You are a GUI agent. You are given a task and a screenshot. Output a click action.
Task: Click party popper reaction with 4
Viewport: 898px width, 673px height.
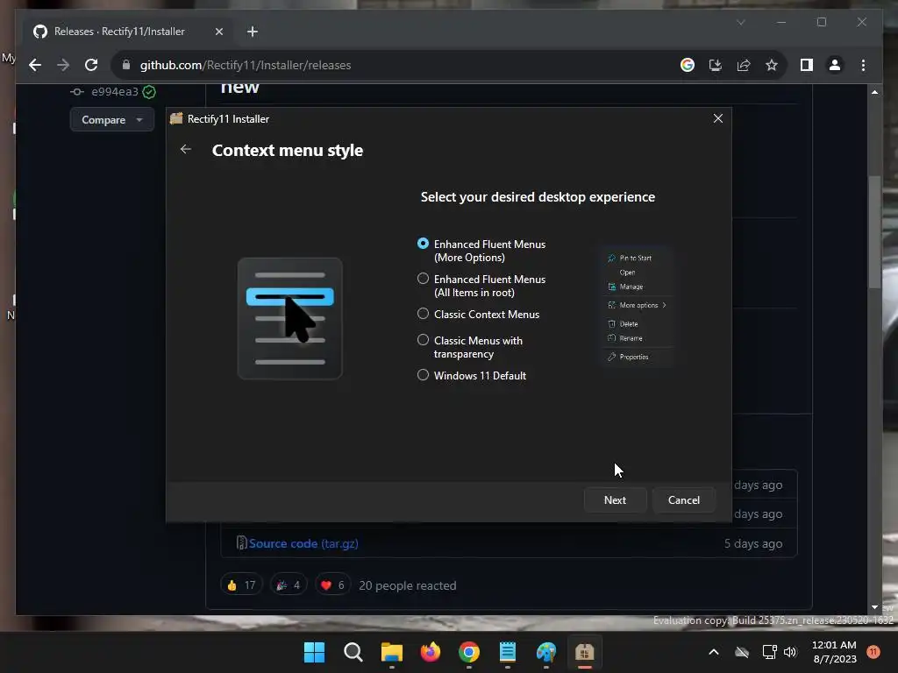[289, 584]
